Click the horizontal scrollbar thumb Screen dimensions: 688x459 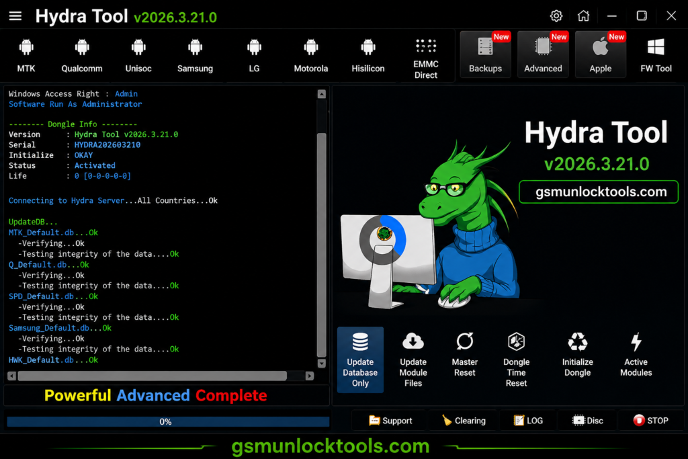coord(153,376)
